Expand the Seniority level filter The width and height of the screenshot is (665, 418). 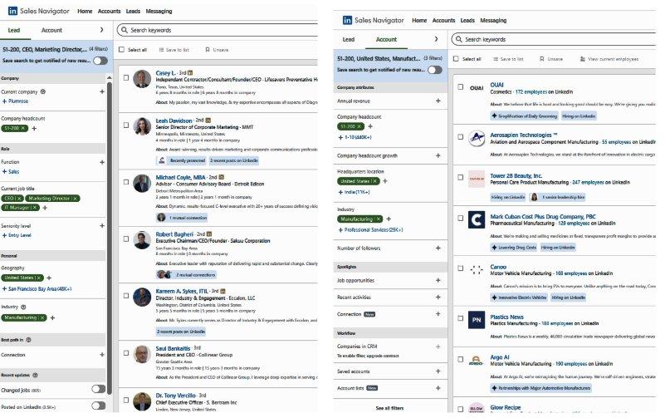[102, 226]
